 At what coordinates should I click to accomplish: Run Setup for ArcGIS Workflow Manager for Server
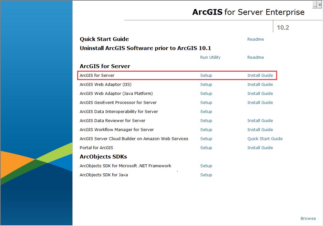[206, 130]
